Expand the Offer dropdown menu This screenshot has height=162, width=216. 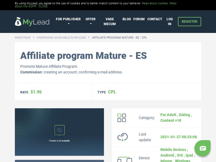(90, 22)
